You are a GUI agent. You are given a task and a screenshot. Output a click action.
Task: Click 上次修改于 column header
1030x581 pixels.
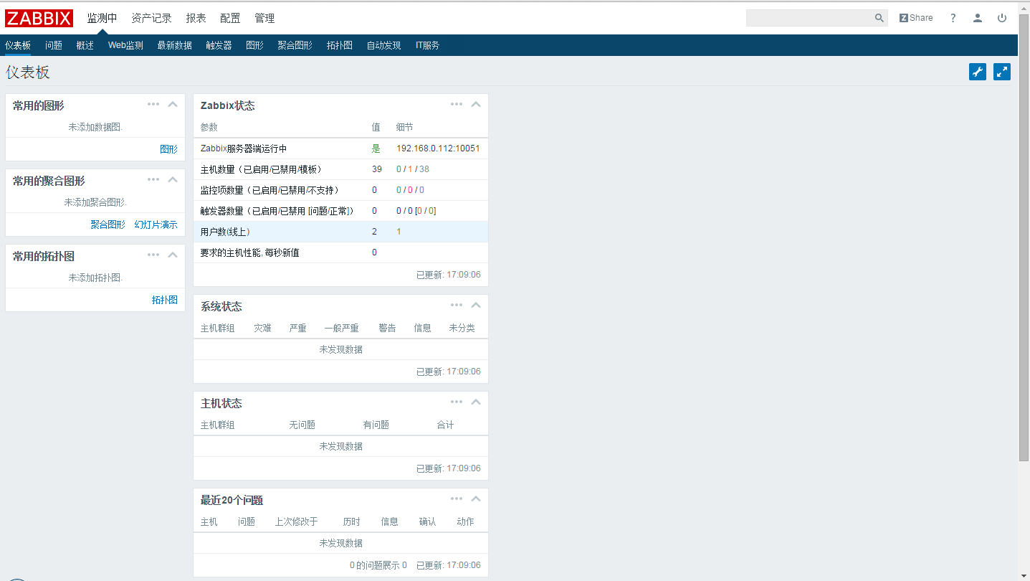coord(296,521)
